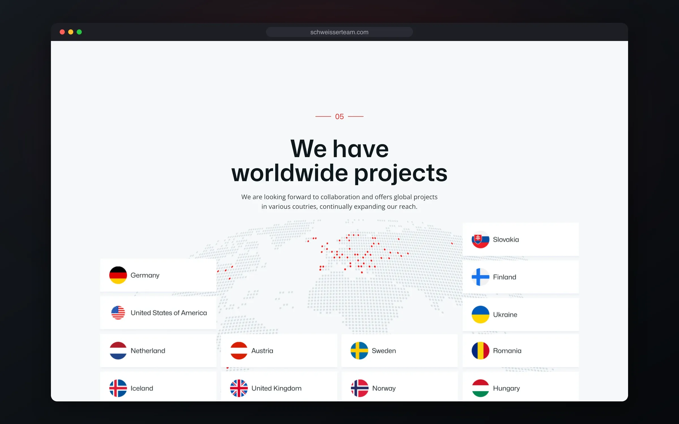679x424 pixels.
Task: Click the red close window button
Action: click(62, 32)
